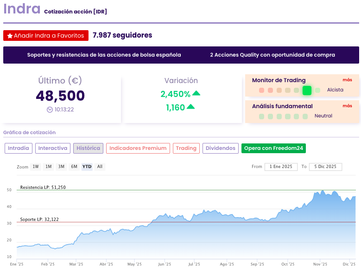Click the From date field 1 Ene 2025

click(x=281, y=167)
